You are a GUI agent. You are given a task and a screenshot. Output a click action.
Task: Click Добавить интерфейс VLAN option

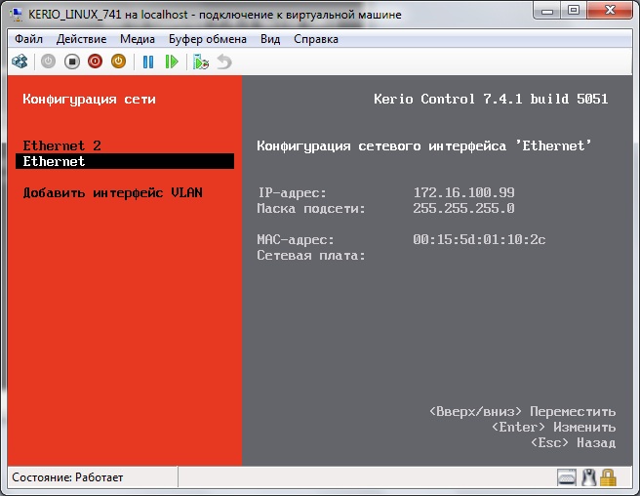[x=112, y=192]
